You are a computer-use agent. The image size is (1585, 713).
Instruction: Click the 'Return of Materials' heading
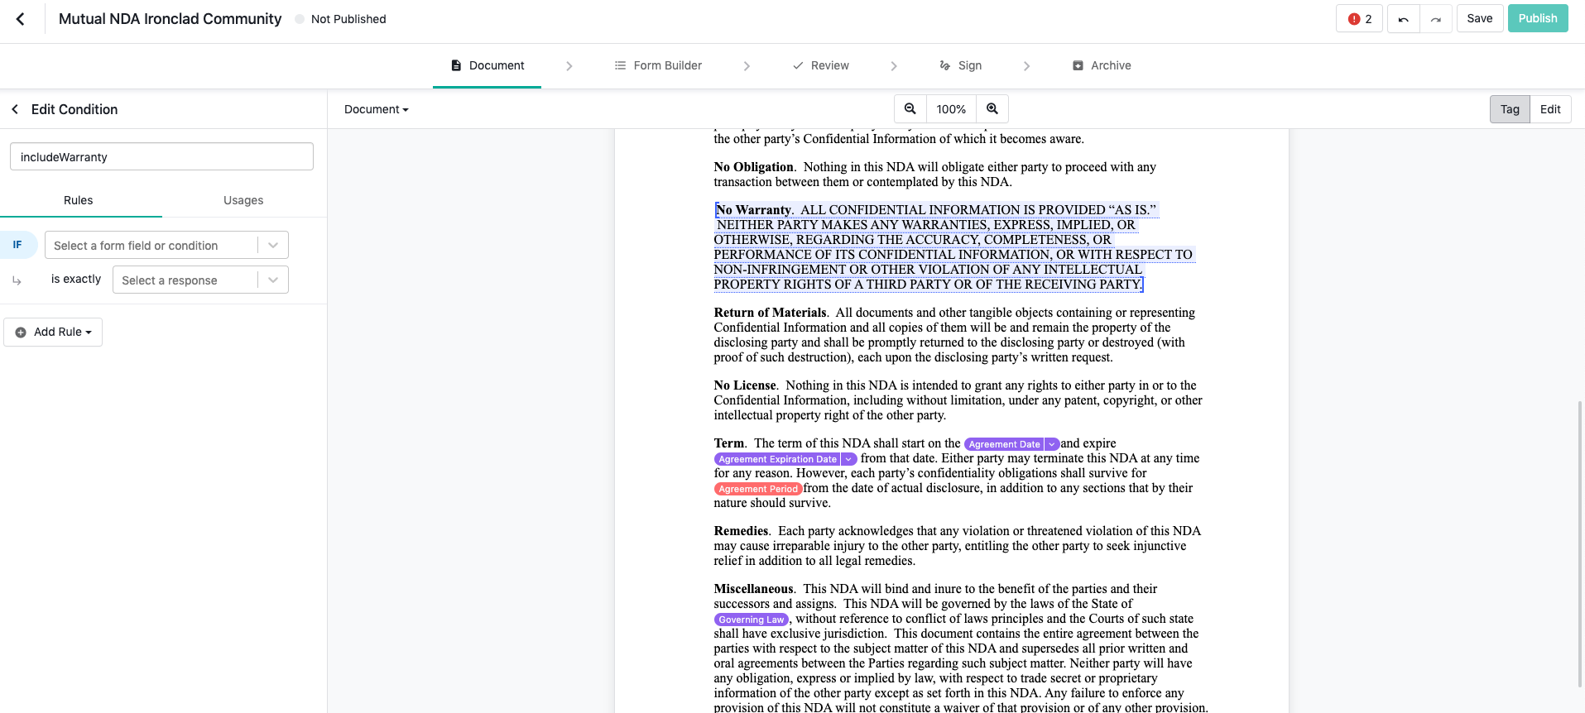pos(771,313)
